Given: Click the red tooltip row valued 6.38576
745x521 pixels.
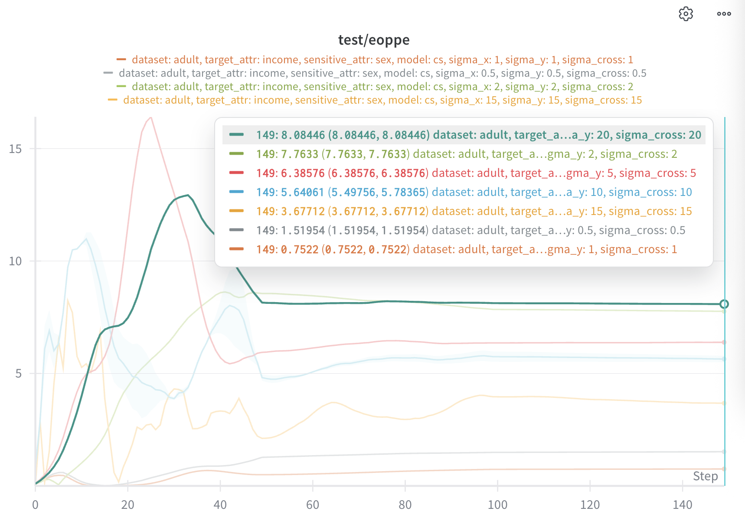Looking at the screenshot, I should (x=464, y=173).
